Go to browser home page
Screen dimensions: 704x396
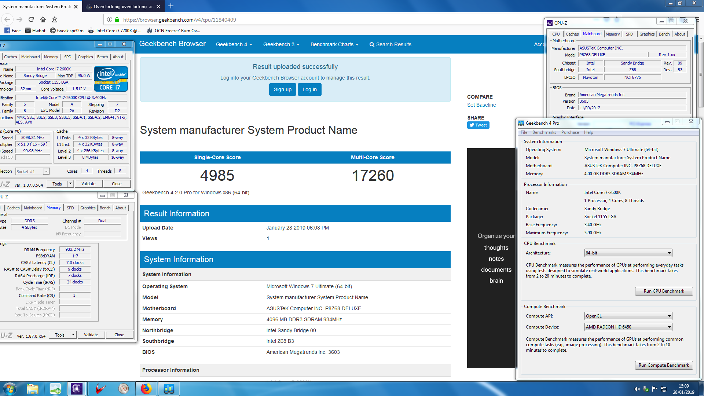point(43,19)
